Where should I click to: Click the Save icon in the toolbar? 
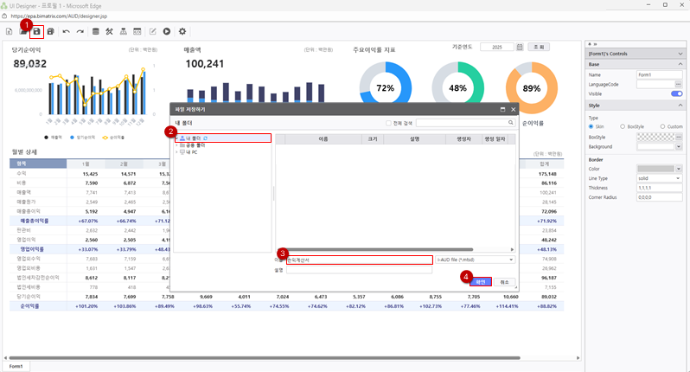pyautogui.click(x=36, y=31)
